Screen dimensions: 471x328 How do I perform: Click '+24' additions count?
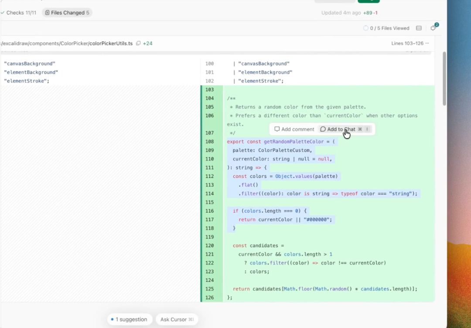(x=147, y=43)
